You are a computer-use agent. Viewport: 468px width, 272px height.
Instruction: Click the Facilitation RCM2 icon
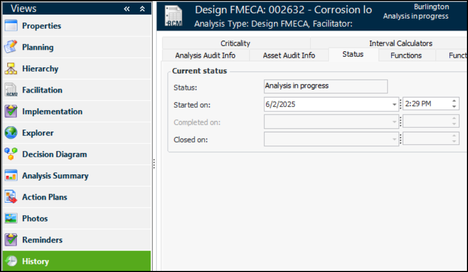point(11,90)
